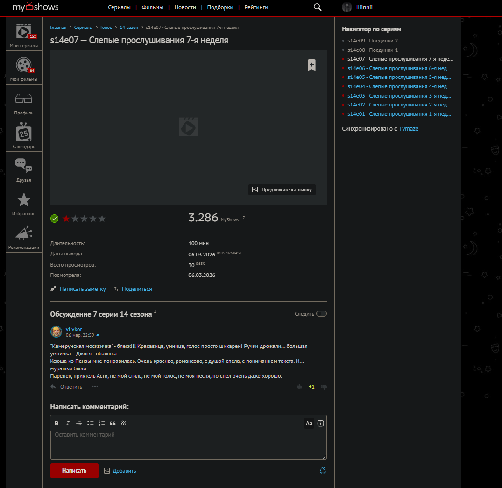Rate the episode five stars
The height and width of the screenshot is (488, 502).
(x=102, y=219)
